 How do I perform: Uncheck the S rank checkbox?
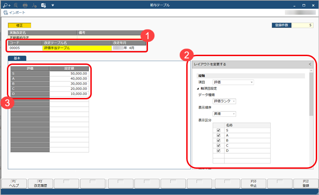coord(218,130)
